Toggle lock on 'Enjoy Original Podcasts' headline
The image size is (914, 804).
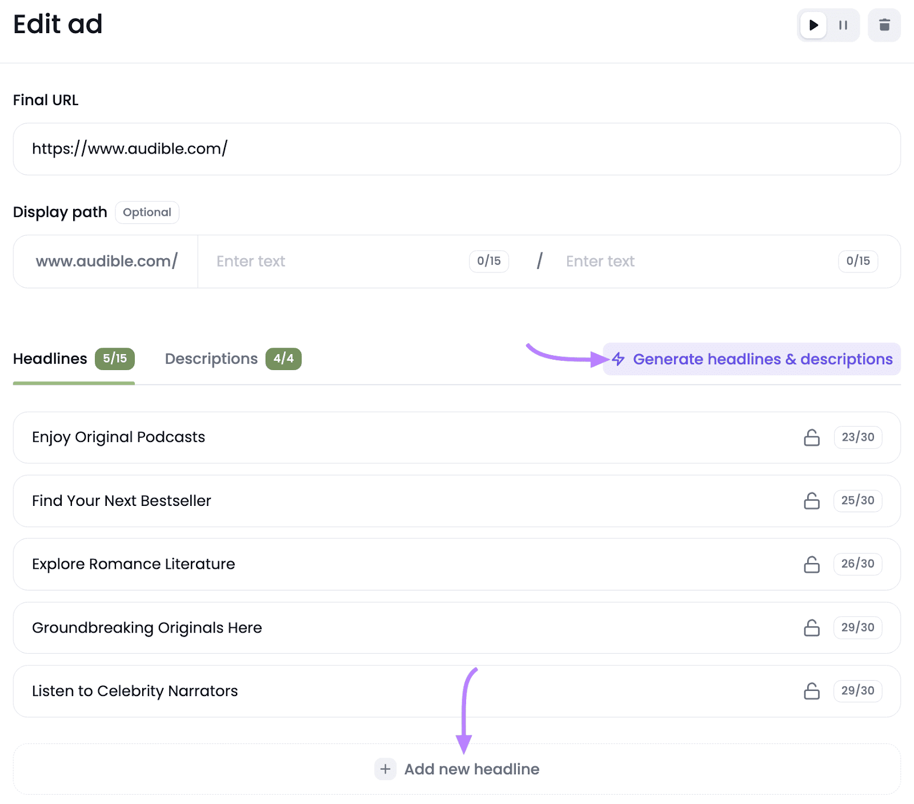click(812, 437)
